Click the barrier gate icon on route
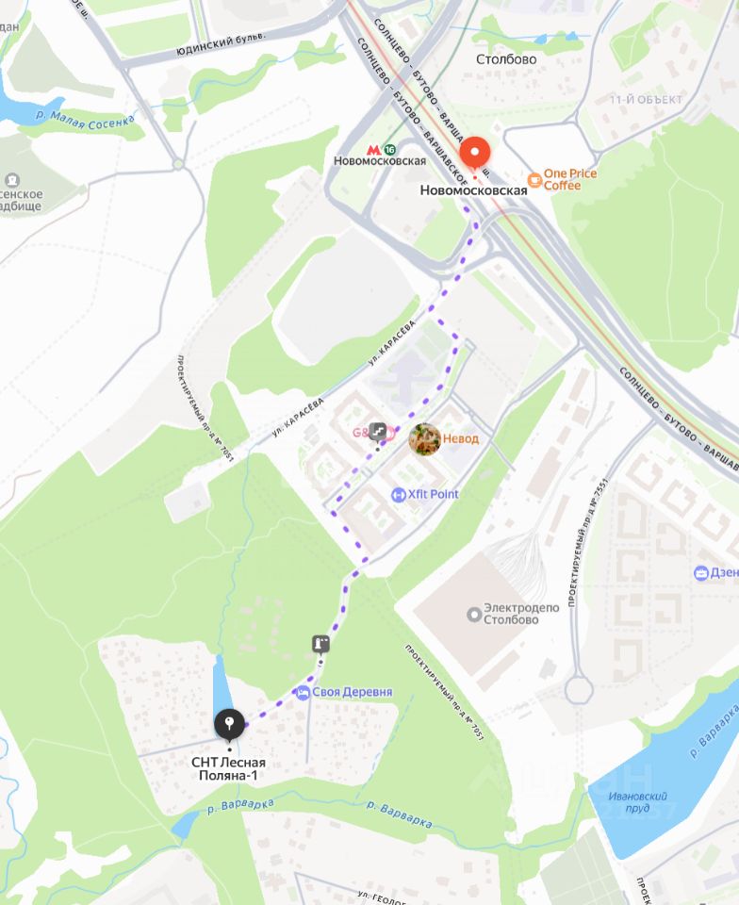Image resolution: width=739 pixels, height=905 pixels. pos(321,644)
